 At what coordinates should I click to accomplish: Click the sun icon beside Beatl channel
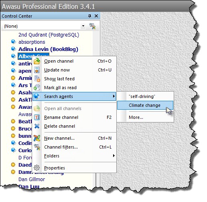tap(13, 121)
